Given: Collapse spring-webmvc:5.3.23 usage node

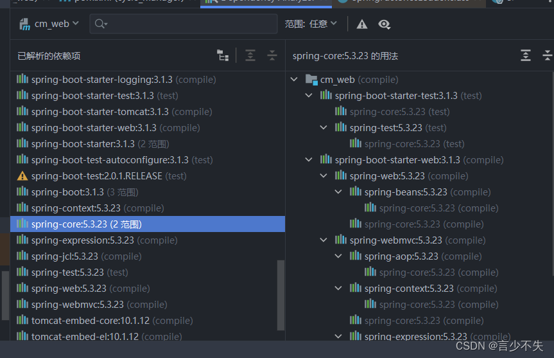Looking at the screenshot, I should (324, 240).
